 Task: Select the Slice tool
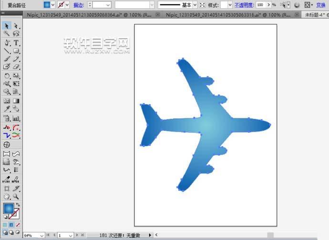[16, 188]
